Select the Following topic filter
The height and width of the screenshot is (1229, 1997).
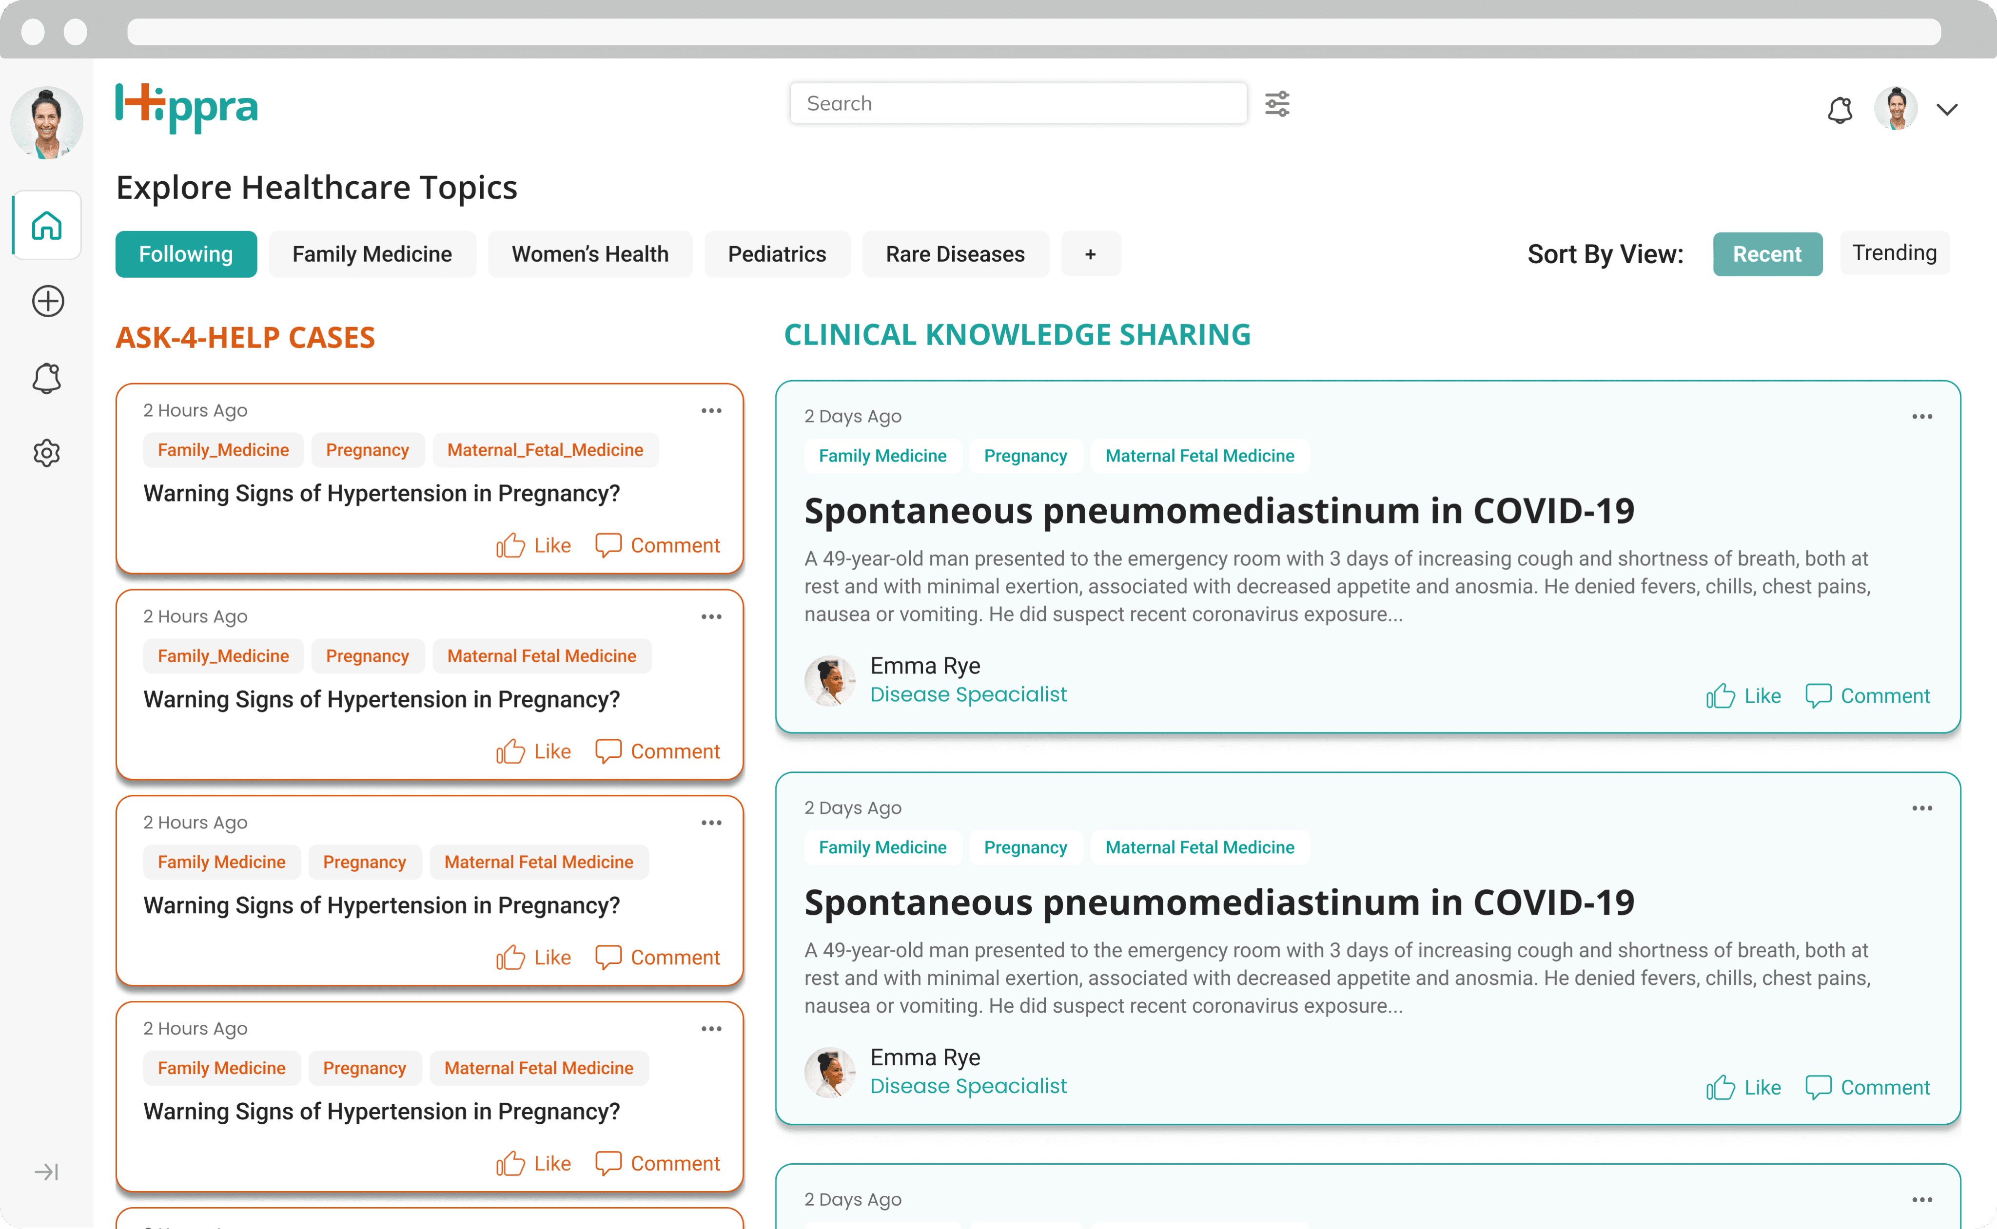click(x=185, y=253)
